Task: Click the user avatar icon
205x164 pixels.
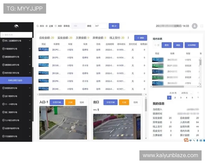Action: tap(194, 26)
